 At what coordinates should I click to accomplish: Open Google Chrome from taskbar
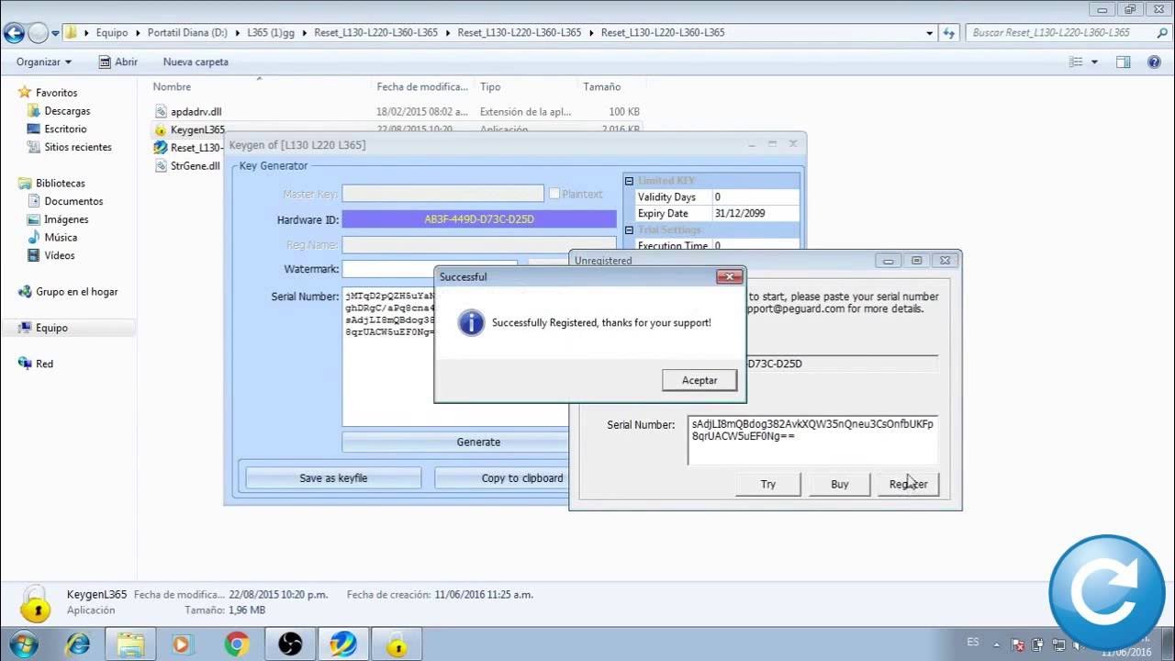[x=237, y=644]
